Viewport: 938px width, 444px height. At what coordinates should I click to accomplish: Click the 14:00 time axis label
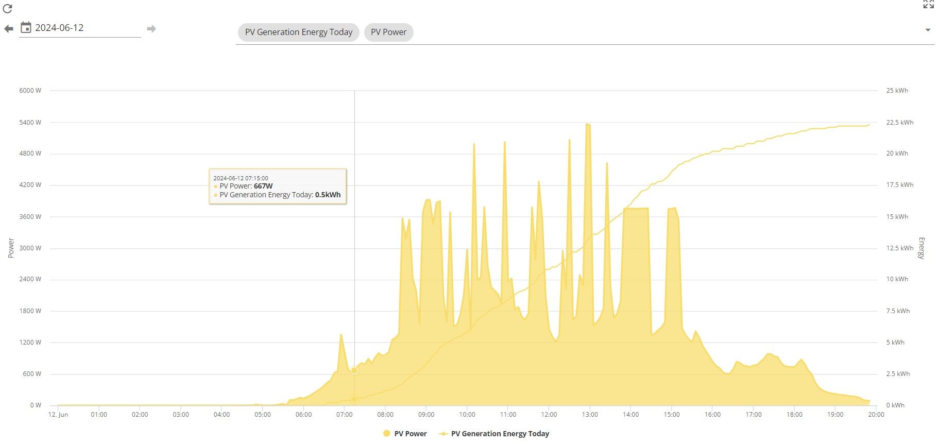click(630, 415)
